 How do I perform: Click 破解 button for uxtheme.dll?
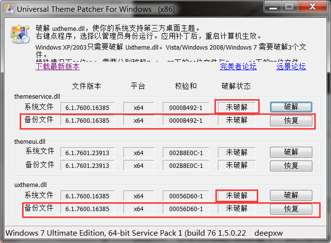pyautogui.click(x=291, y=195)
